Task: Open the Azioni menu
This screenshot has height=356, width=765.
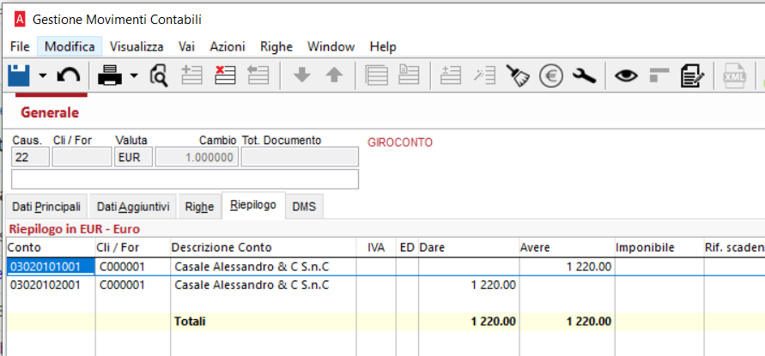Action: click(228, 47)
